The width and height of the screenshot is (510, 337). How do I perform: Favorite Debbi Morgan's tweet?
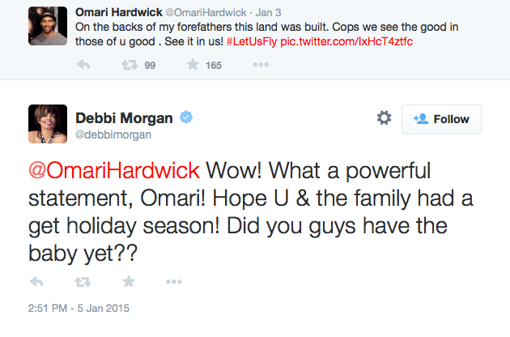coord(129,281)
